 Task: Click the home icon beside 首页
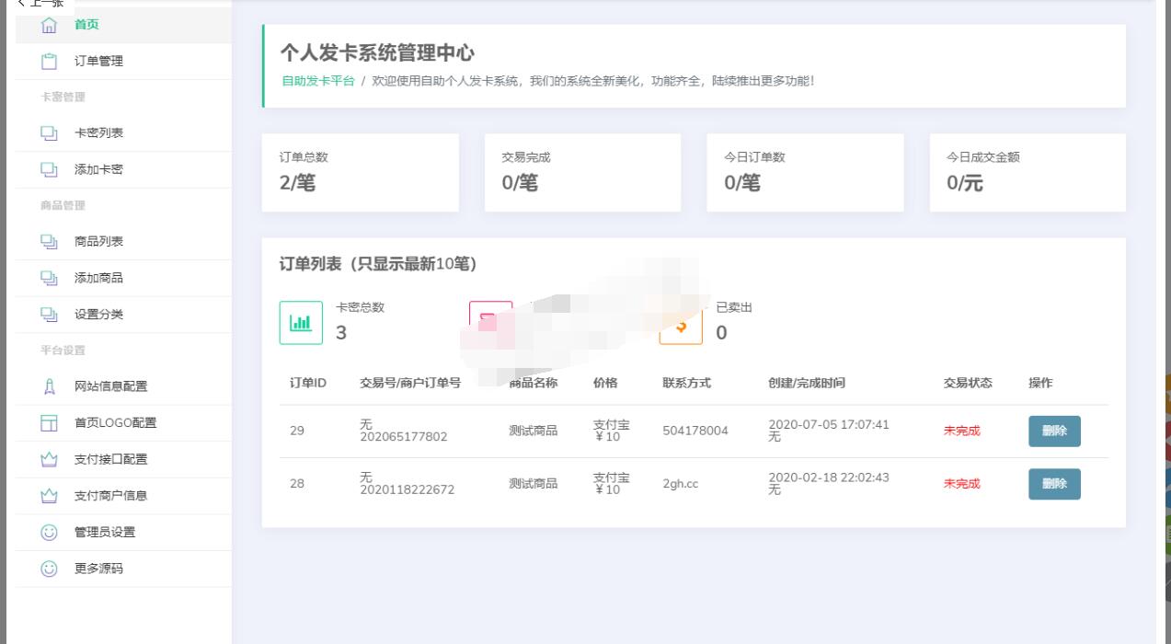pos(49,25)
